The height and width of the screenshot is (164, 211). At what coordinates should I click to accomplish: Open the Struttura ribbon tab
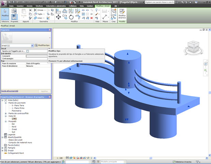coord(39,6)
